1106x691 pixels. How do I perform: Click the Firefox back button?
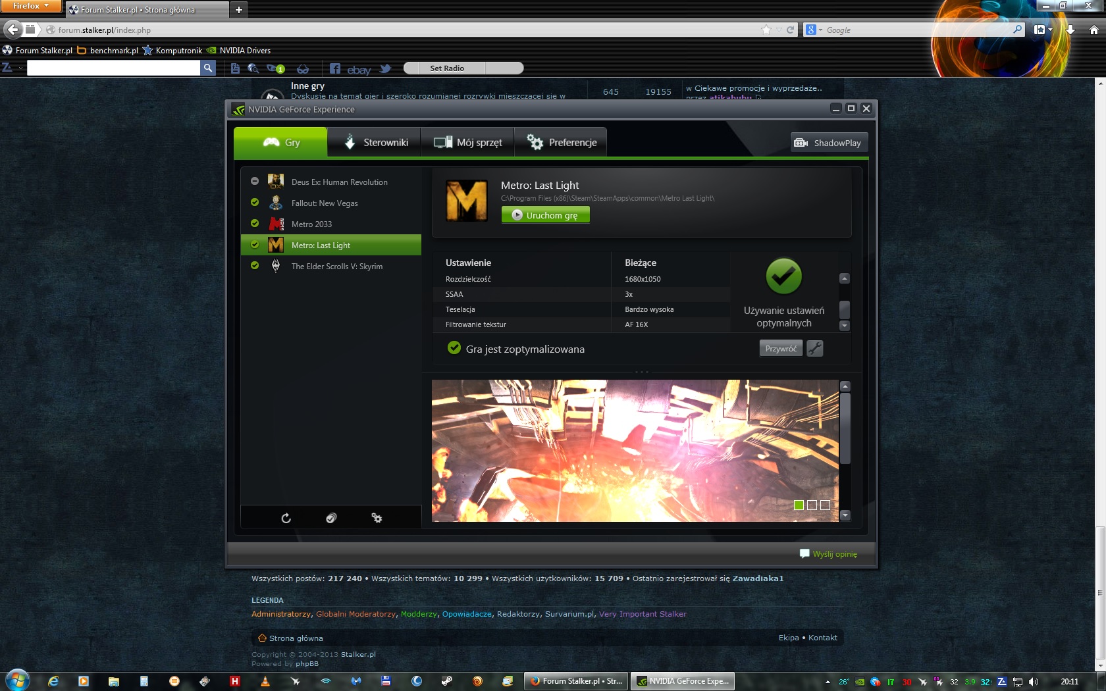click(x=13, y=30)
